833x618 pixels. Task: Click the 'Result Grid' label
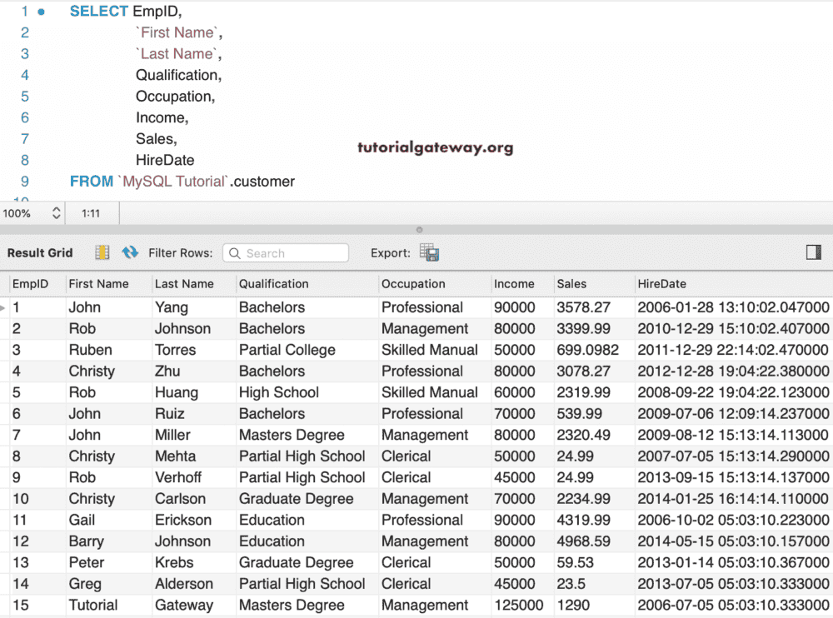tap(40, 252)
